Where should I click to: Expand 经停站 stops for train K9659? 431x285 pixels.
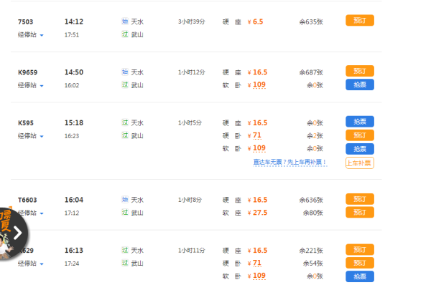pos(30,85)
